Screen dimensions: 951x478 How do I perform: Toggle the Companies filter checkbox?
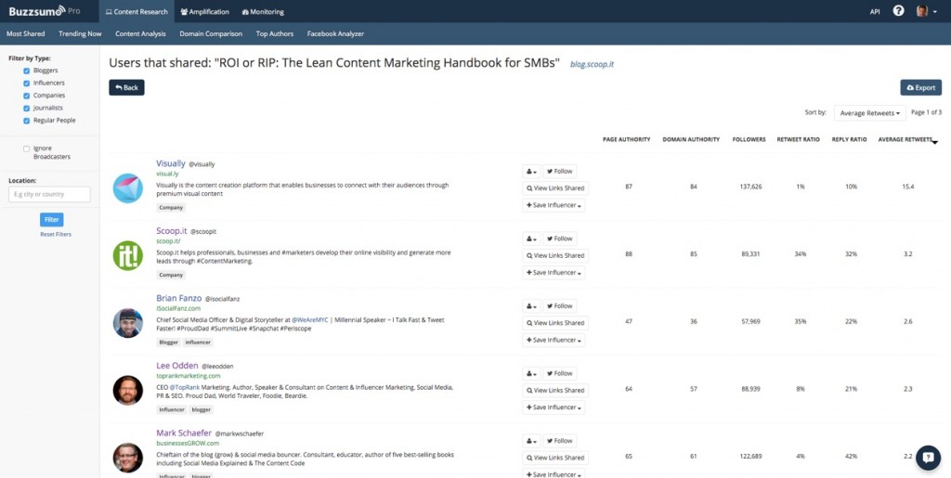[26, 96]
